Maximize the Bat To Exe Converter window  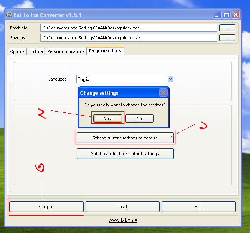pos(226,15)
